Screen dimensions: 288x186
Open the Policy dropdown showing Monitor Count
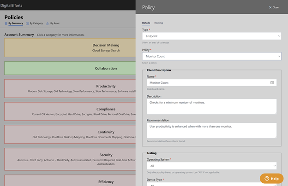click(x=211, y=56)
